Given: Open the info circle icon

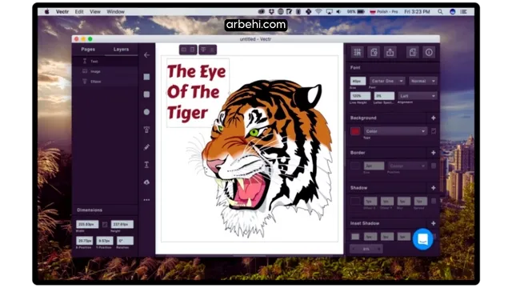Looking at the screenshot, I should 429,52.
